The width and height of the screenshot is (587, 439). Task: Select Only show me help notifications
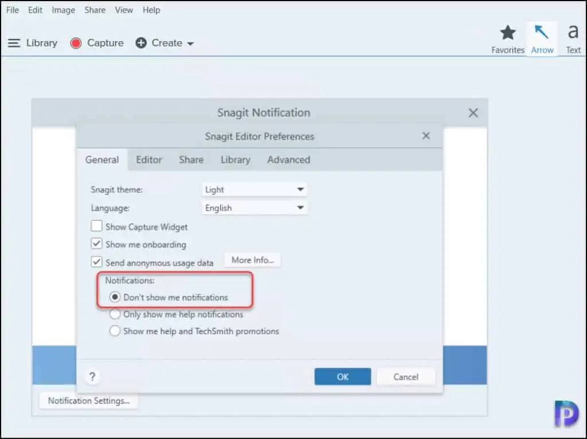tap(115, 314)
